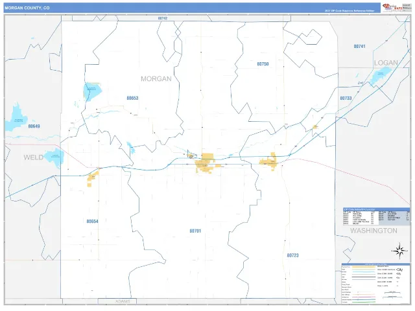Click the 80701 ZIP code label
The image size is (415, 311).
click(x=195, y=231)
